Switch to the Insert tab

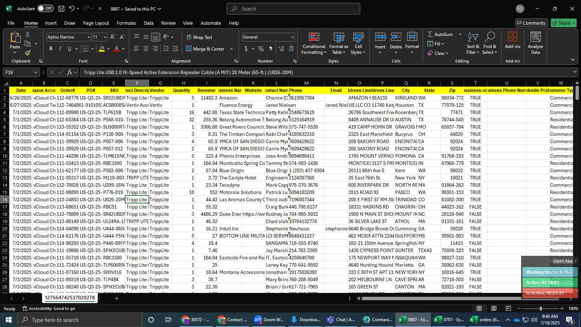pos(51,23)
